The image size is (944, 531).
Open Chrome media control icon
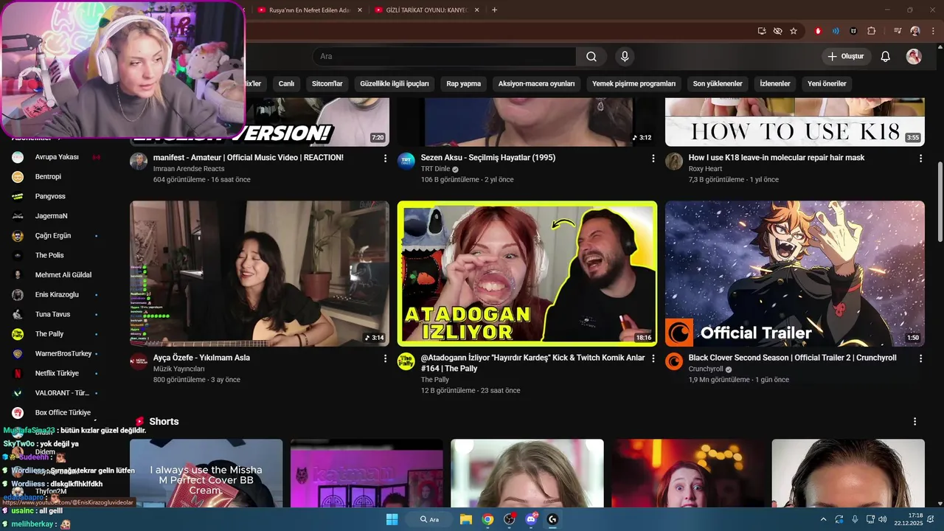(x=898, y=31)
